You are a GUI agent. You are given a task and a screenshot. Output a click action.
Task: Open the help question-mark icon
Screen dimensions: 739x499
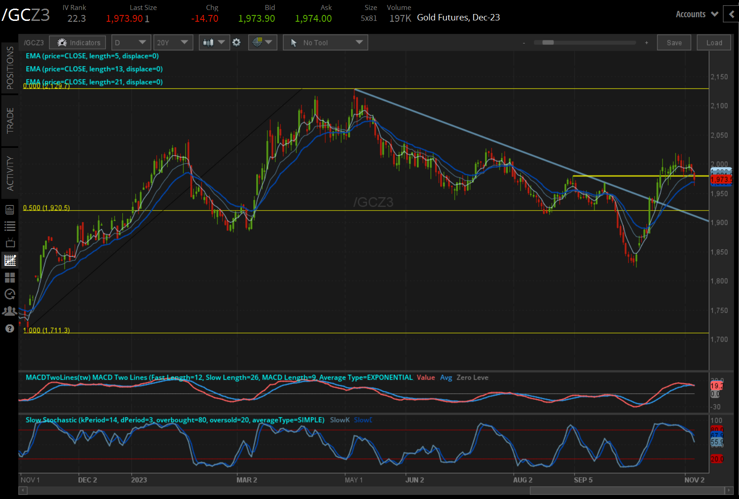click(x=10, y=328)
